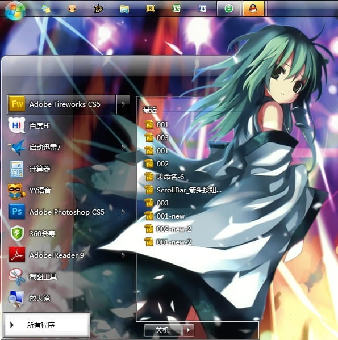Launch the round orange face icon in taskbar
338x340 pixels.
[72, 9]
